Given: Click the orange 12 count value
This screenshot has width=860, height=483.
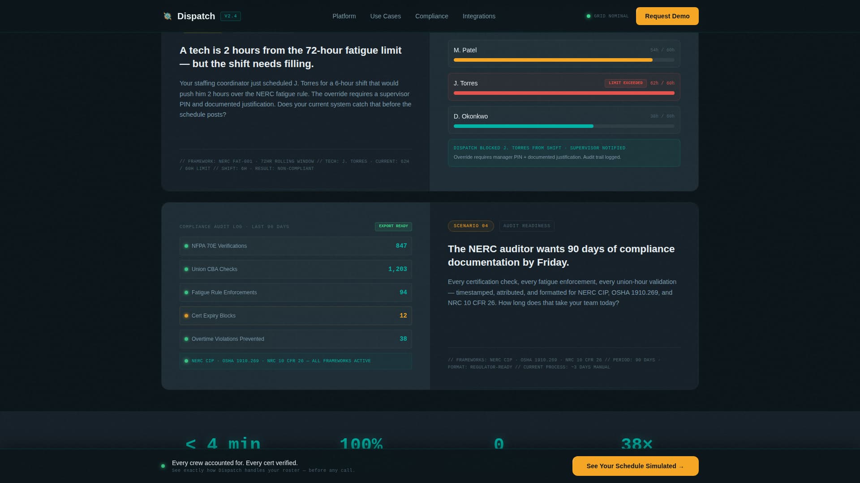Looking at the screenshot, I should pyautogui.click(x=403, y=316).
